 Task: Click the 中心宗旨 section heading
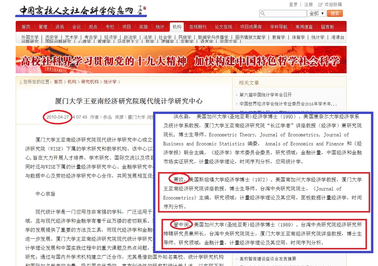coord(45,194)
